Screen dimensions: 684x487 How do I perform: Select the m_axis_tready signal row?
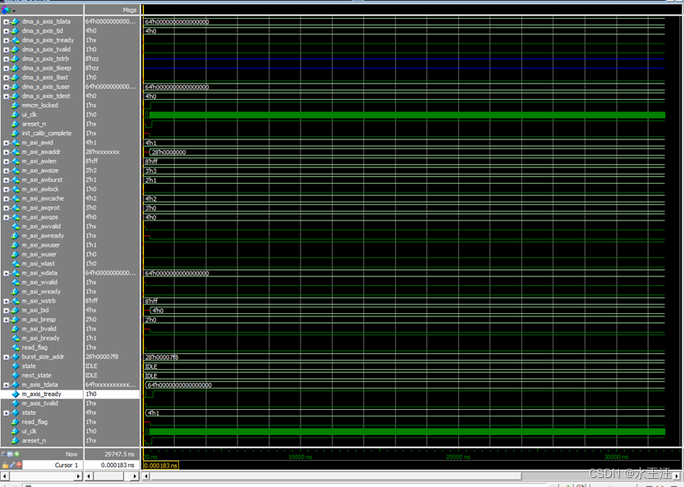coord(45,394)
